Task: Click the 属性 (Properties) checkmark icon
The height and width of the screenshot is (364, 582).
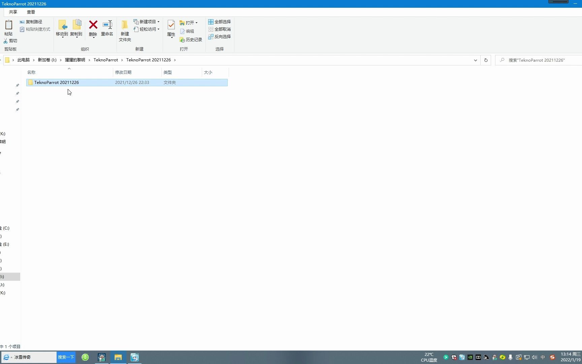Action: click(171, 25)
